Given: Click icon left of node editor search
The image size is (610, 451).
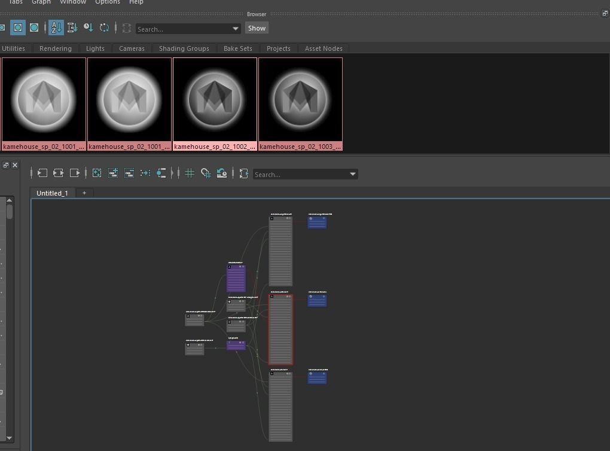Looking at the screenshot, I should (244, 173).
